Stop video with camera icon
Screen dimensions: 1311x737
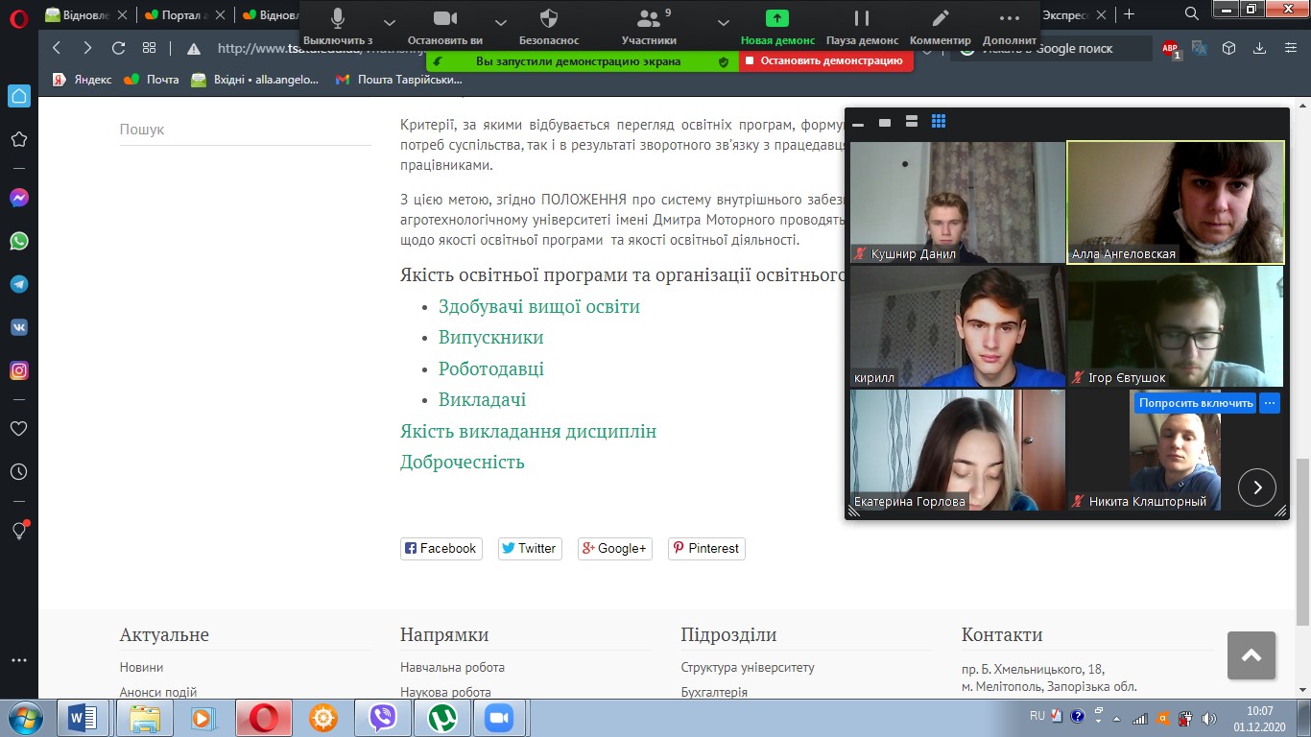coord(444,19)
